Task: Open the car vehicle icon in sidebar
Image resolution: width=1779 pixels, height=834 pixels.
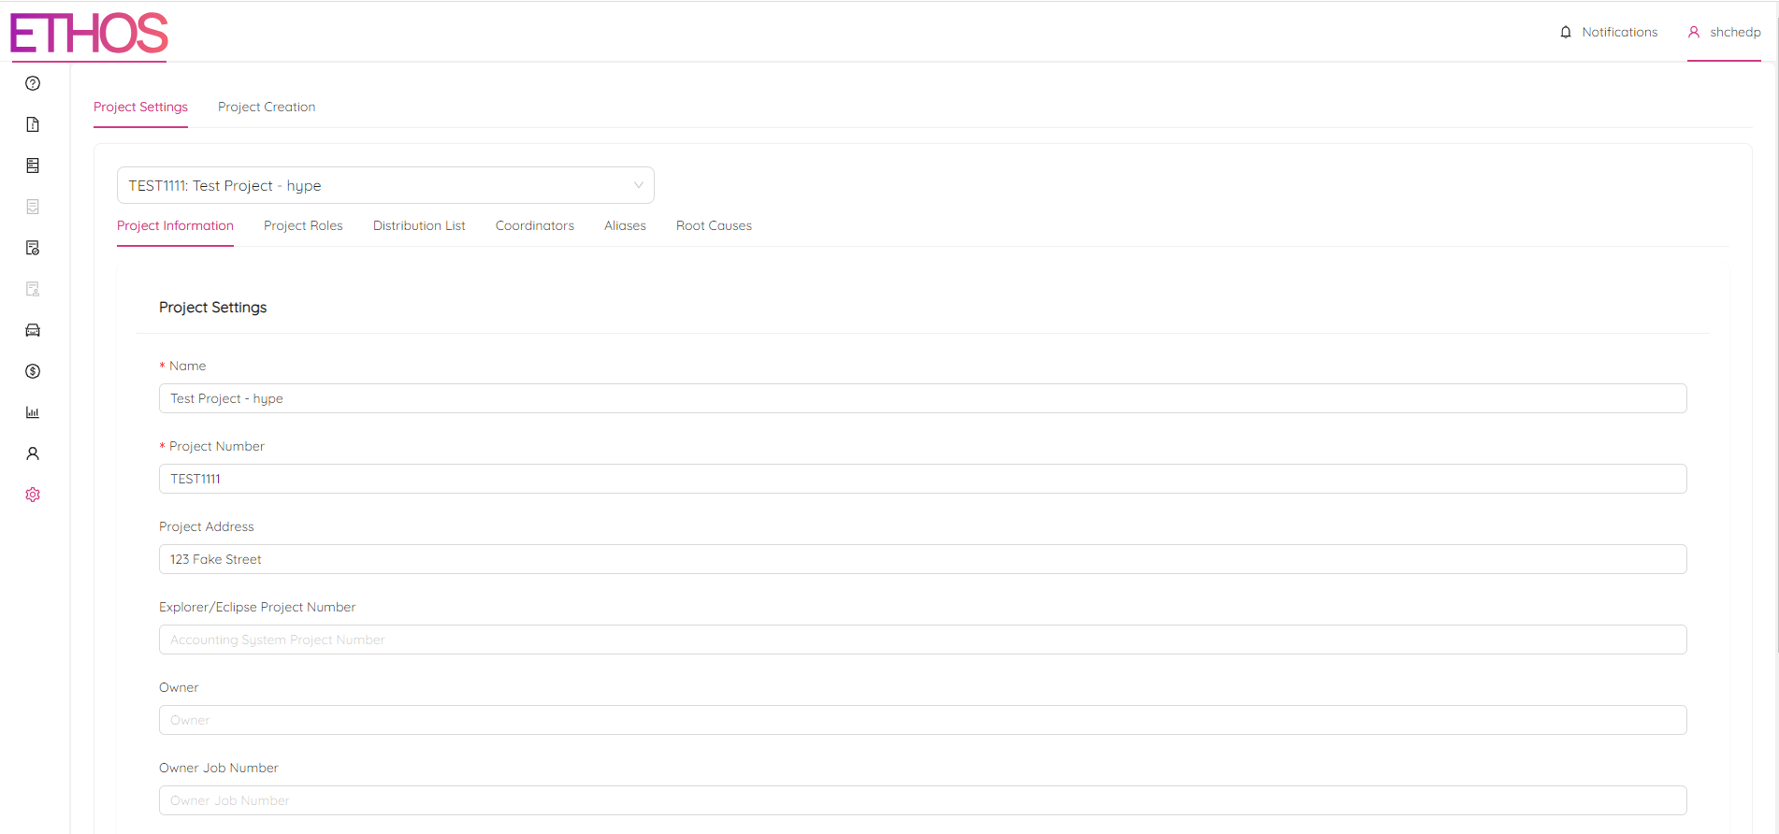Action: point(33,330)
